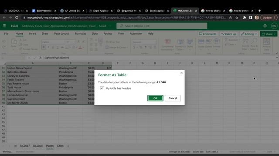The height and width of the screenshot is (156, 279).
Task: Undo the last action
Action: point(4,42)
